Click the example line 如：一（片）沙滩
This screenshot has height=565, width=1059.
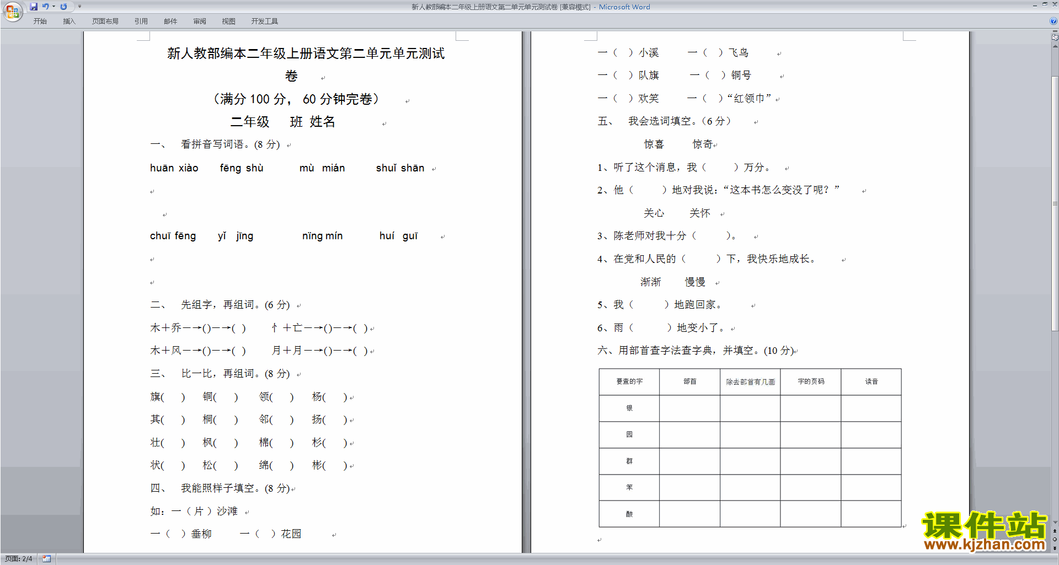click(x=194, y=512)
